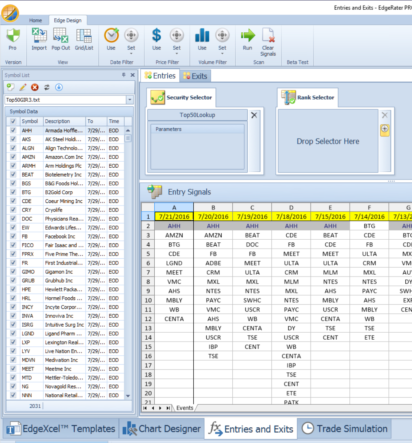Click the Security Selector tab header
Viewport: 412px width, 443px height.
[181, 97]
